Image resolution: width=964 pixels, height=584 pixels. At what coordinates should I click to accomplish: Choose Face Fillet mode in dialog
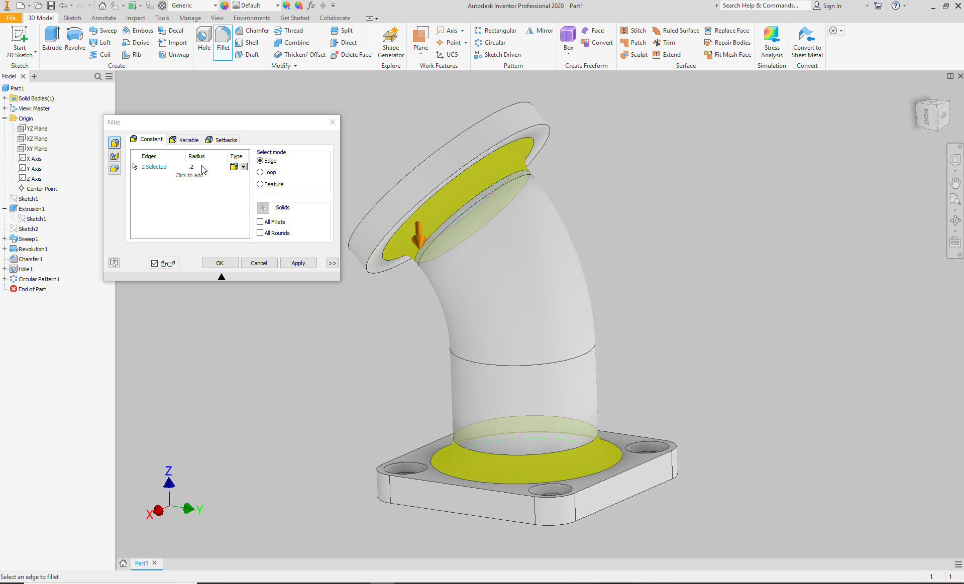tap(115, 156)
